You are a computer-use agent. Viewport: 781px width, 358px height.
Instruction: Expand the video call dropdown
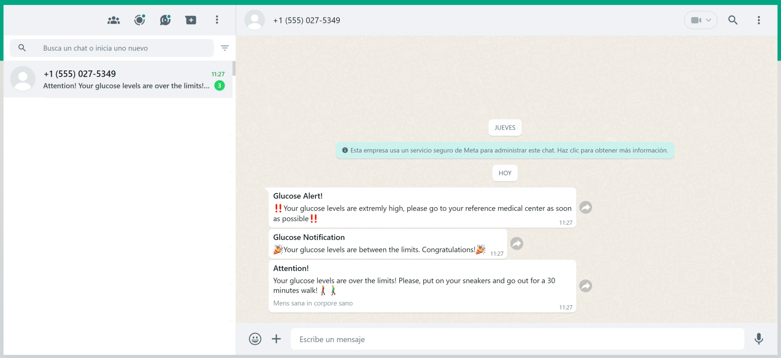(700, 20)
